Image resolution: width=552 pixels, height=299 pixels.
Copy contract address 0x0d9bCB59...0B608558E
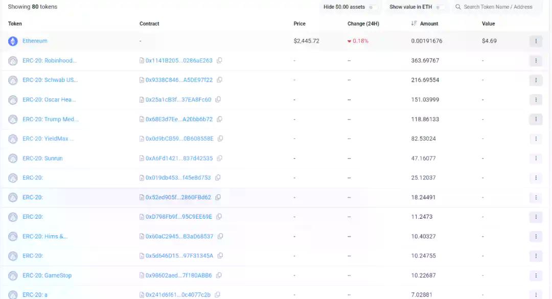pos(220,139)
